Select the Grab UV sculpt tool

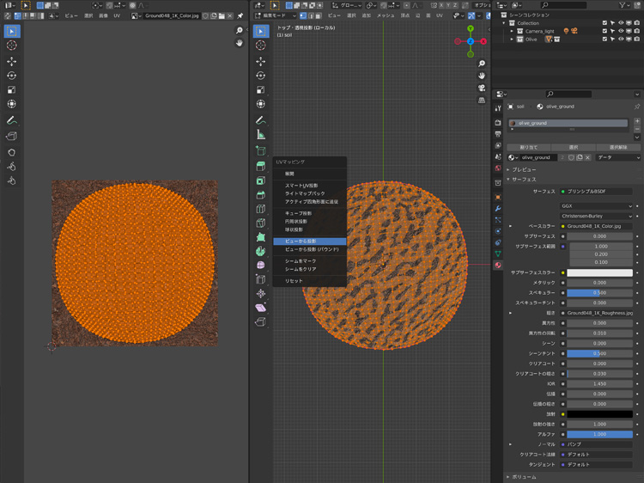pos(12,151)
